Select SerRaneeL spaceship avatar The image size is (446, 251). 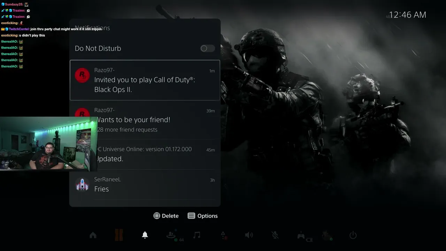82,185
